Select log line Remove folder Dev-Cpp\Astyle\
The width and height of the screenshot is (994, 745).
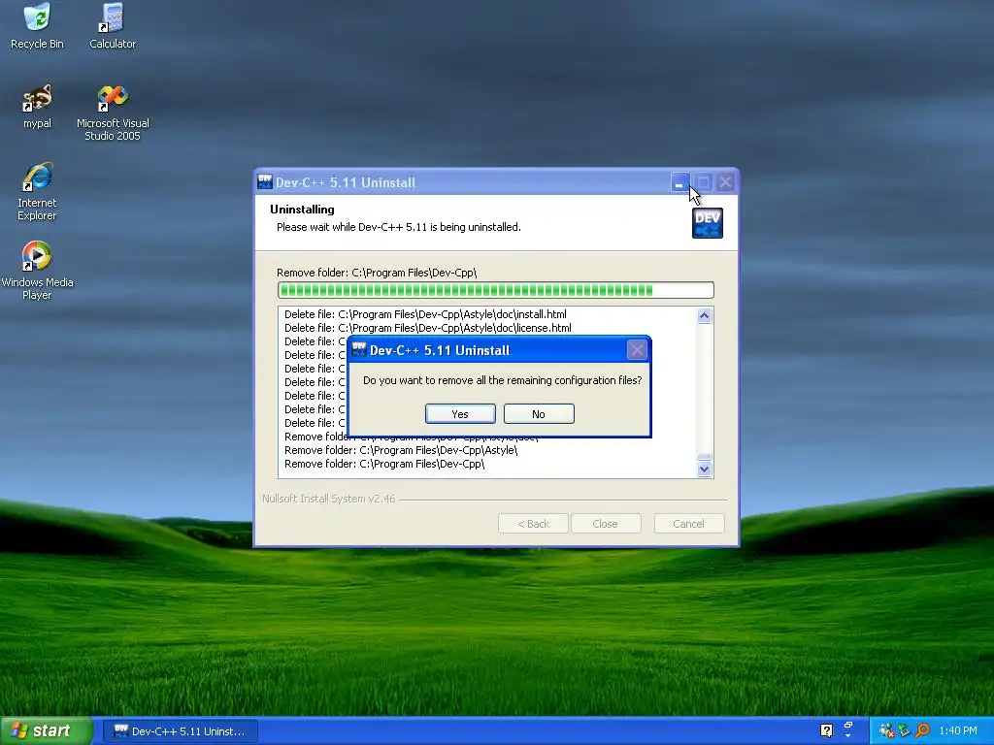click(401, 450)
